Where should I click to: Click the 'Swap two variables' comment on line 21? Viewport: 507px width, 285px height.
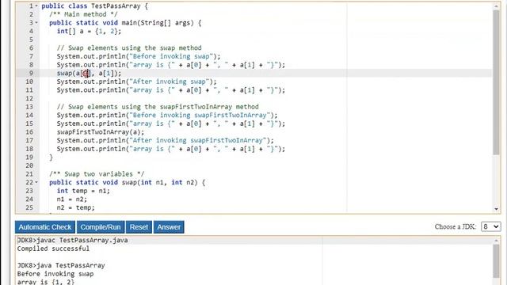(x=97, y=174)
